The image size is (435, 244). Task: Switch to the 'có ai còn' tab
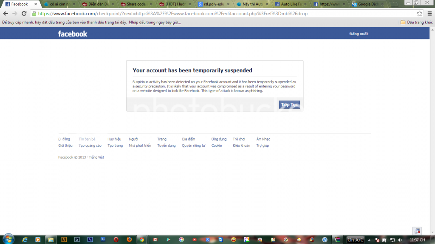click(x=59, y=4)
